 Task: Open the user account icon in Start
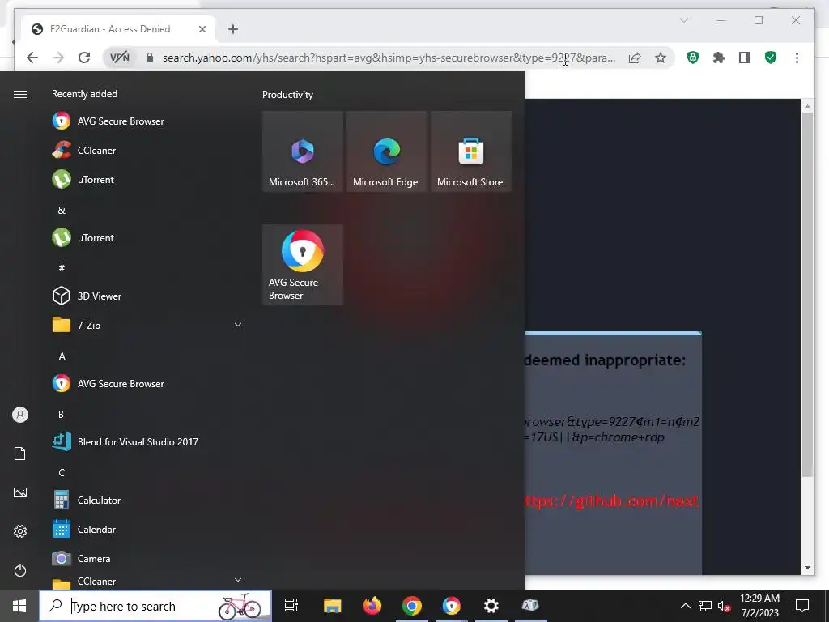click(x=20, y=415)
